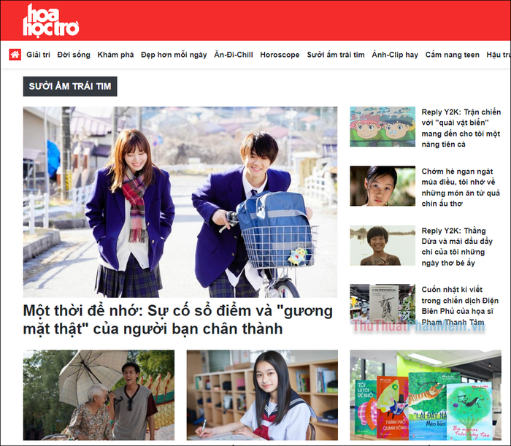This screenshot has height=446, width=511.
Task: Read Reply Y2K Trận chiến quái vật biển article
Action: coord(461,128)
